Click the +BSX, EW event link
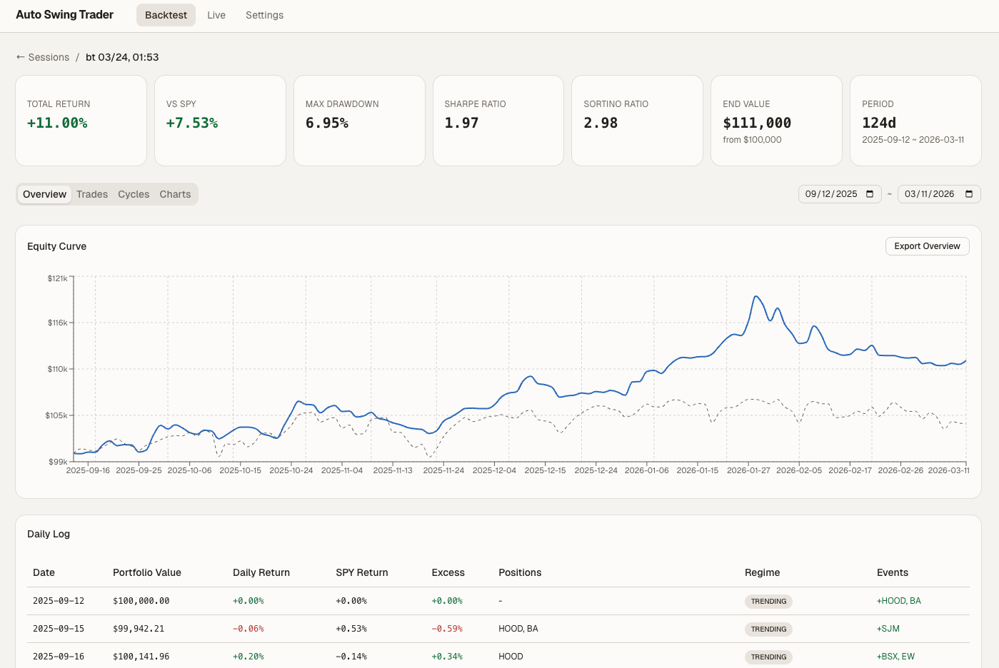This screenshot has width=999, height=668. tap(895, 657)
